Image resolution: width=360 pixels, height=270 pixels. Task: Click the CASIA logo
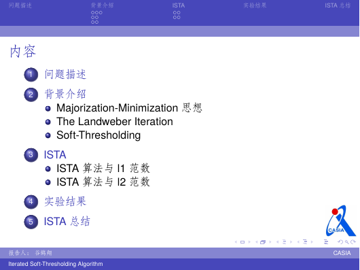341,221
